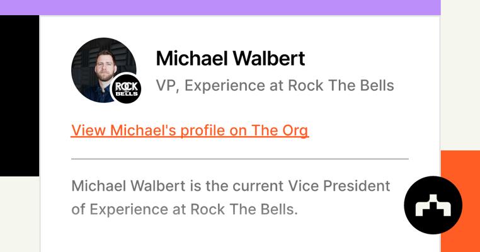Click the gray divider line under the link
This screenshot has height=252, width=480.
coord(239,159)
